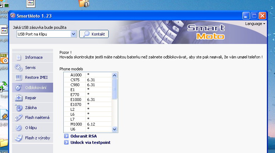Screen dimensions: 275x153
Task: Click the Kontakt search button
Action: (94, 34)
